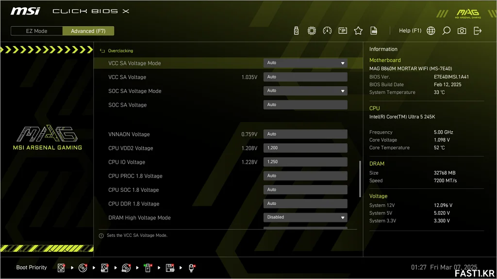The height and width of the screenshot is (279, 497).
Task: Select fourth boot device USB optical disc
Action: pos(126,267)
